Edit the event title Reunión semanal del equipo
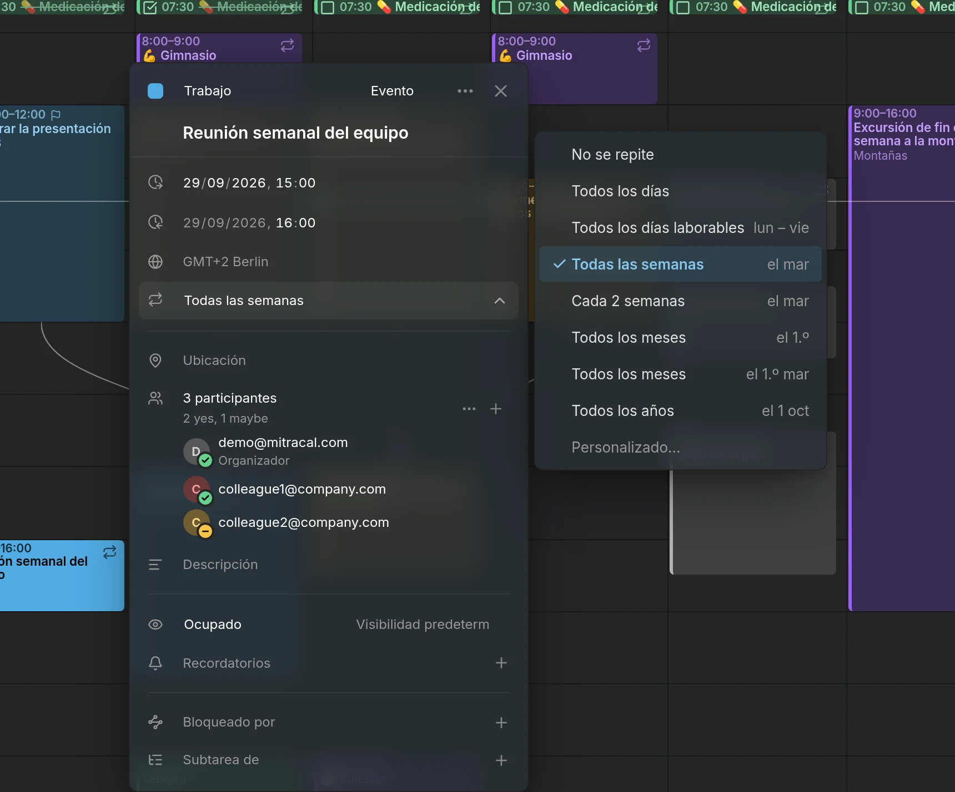 (296, 133)
